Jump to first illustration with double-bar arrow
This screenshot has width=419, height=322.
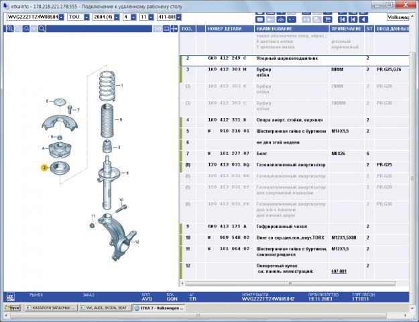tap(343, 19)
